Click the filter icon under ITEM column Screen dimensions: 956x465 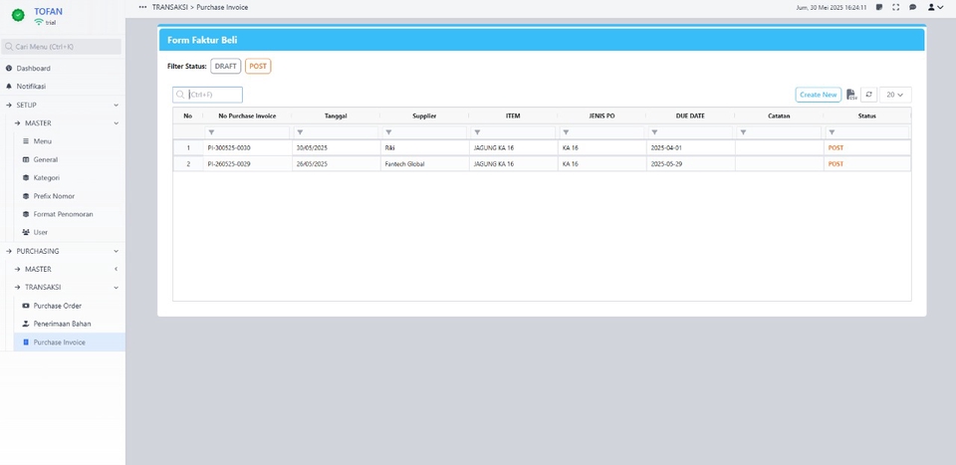coord(477,132)
